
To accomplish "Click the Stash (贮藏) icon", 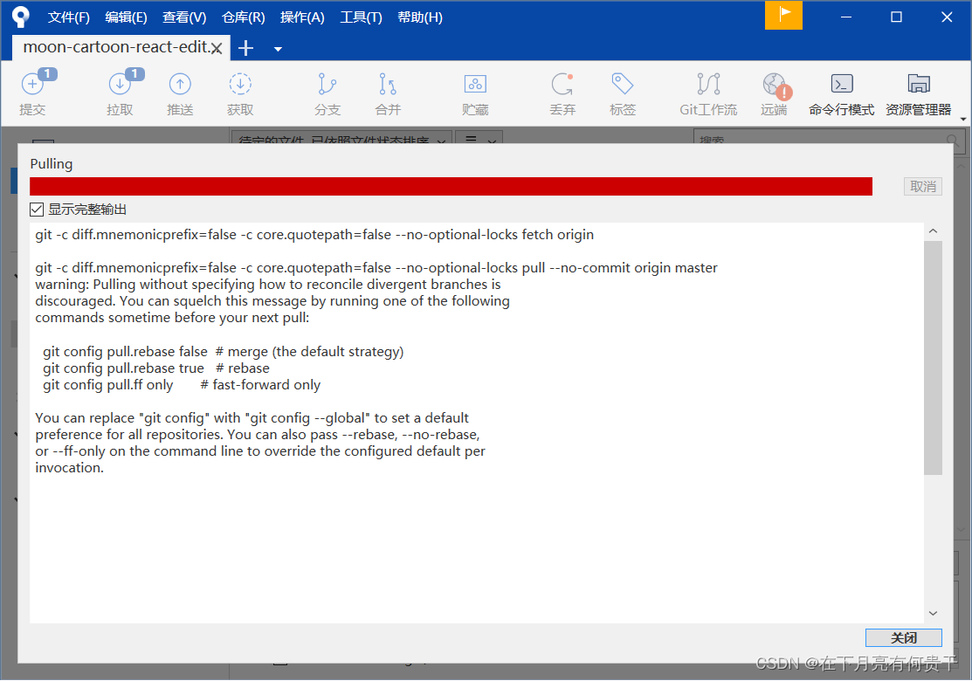I will [x=475, y=93].
